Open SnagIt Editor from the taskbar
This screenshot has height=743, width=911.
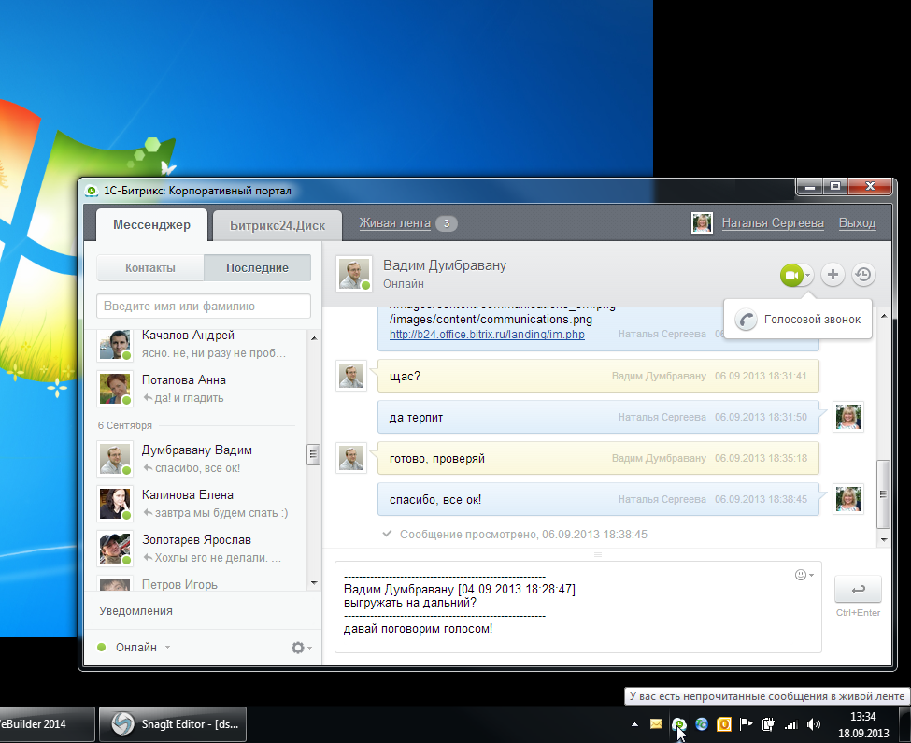(x=173, y=724)
